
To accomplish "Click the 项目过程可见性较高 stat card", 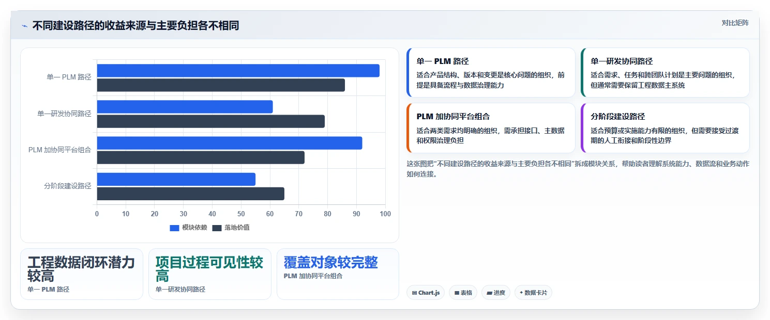I will [x=210, y=274].
